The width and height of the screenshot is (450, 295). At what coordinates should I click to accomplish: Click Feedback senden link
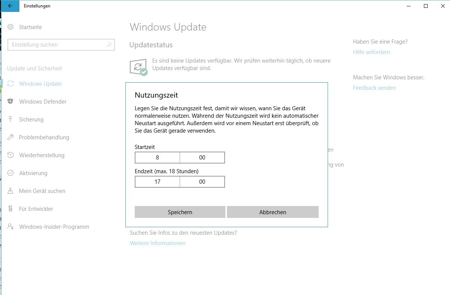tap(374, 88)
